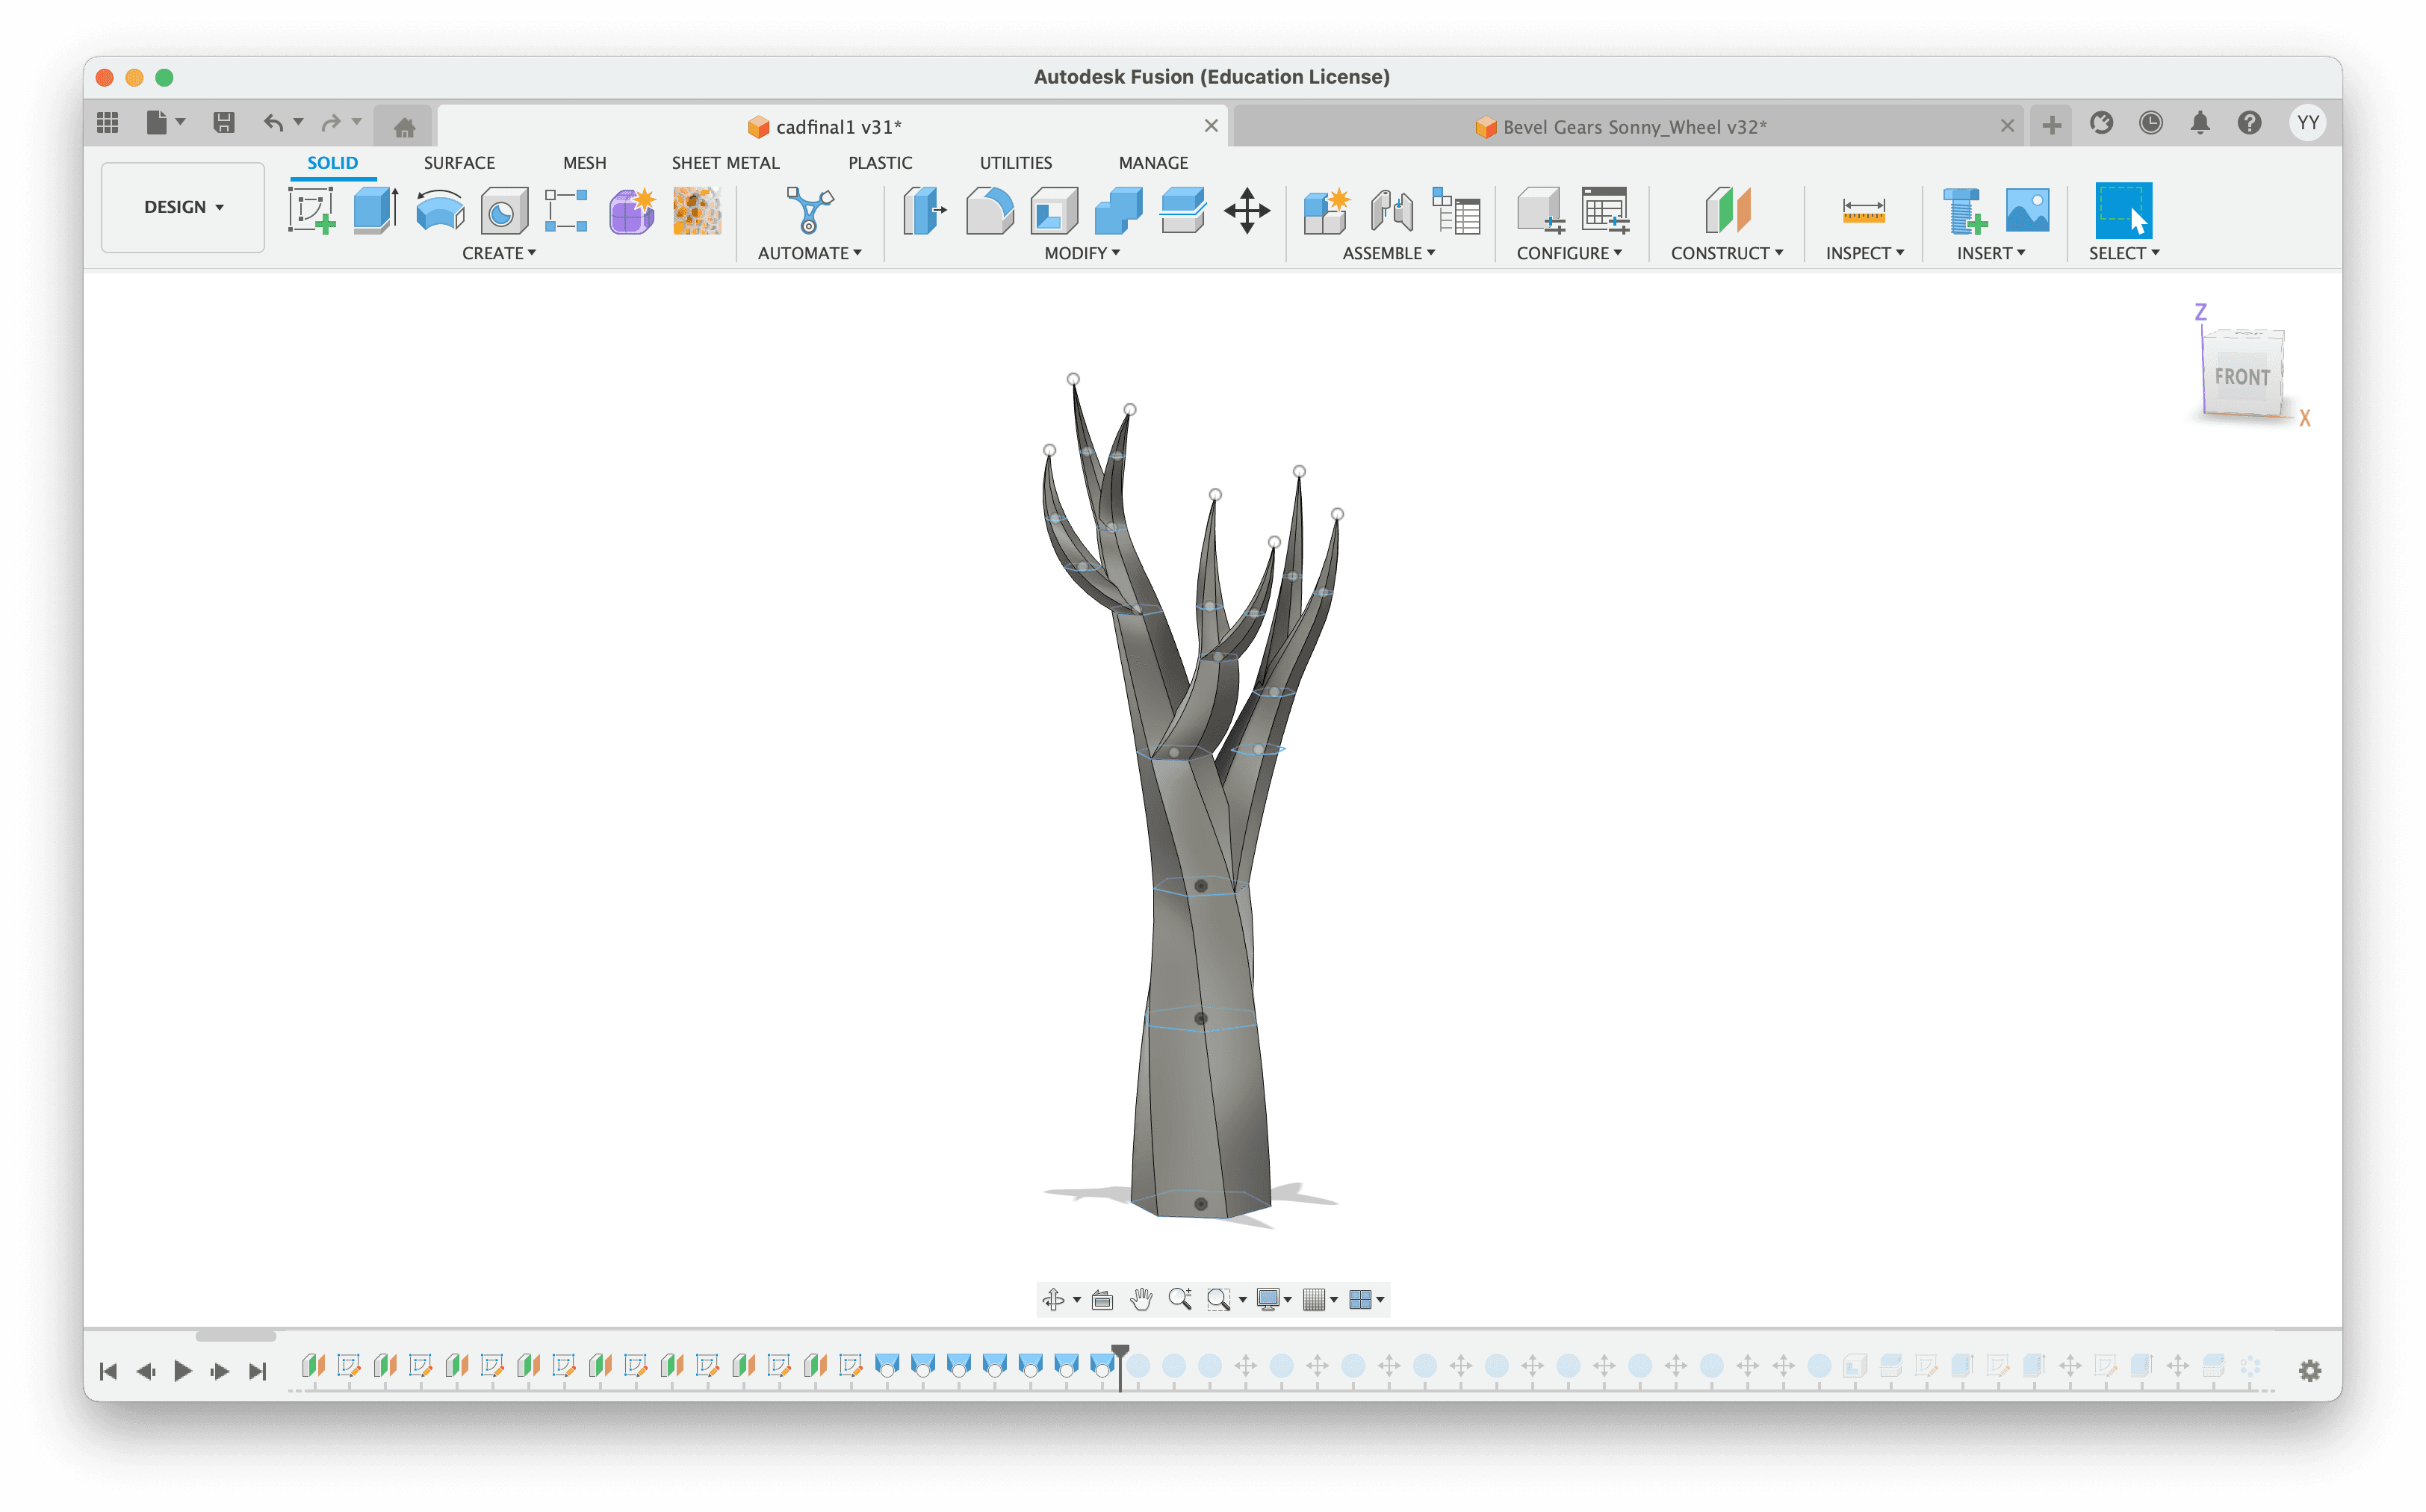
Task: Click the timeline horizontal scrollbar handle
Action: [x=236, y=1336]
